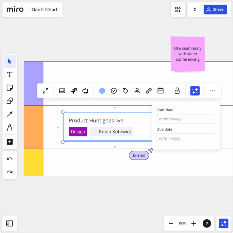
Task: Convert card to Jira issue
Action: pyautogui.click(x=74, y=91)
